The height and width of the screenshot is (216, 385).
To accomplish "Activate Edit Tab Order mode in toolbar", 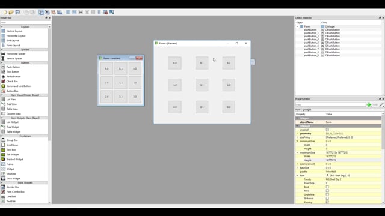I will click(60, 12).
